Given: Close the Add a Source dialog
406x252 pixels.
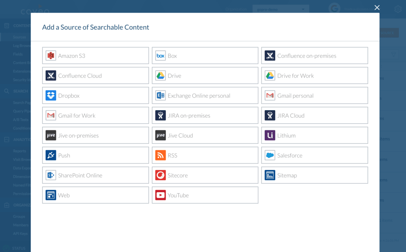Looking at the screenshot, I should click(x=377, y=7).
